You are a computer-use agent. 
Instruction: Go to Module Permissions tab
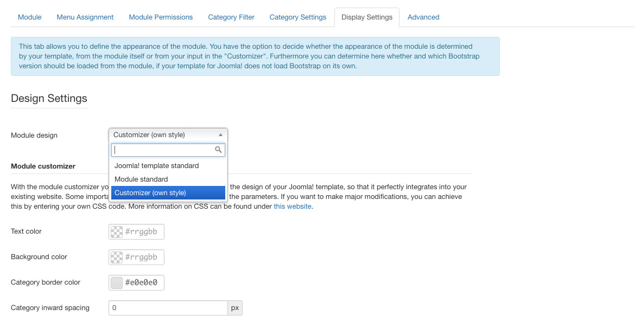click(x=161, y=17)
